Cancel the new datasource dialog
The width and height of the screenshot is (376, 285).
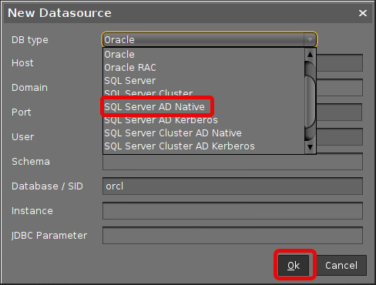pos(341,265)
